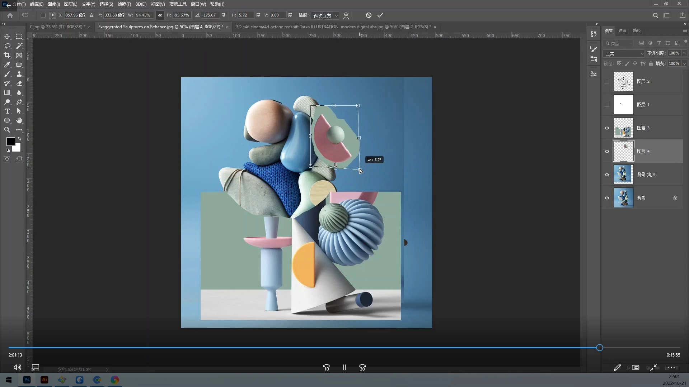Select the Horizontal Type tool
Screen dimensions: 689x387
tap(7, 111)
